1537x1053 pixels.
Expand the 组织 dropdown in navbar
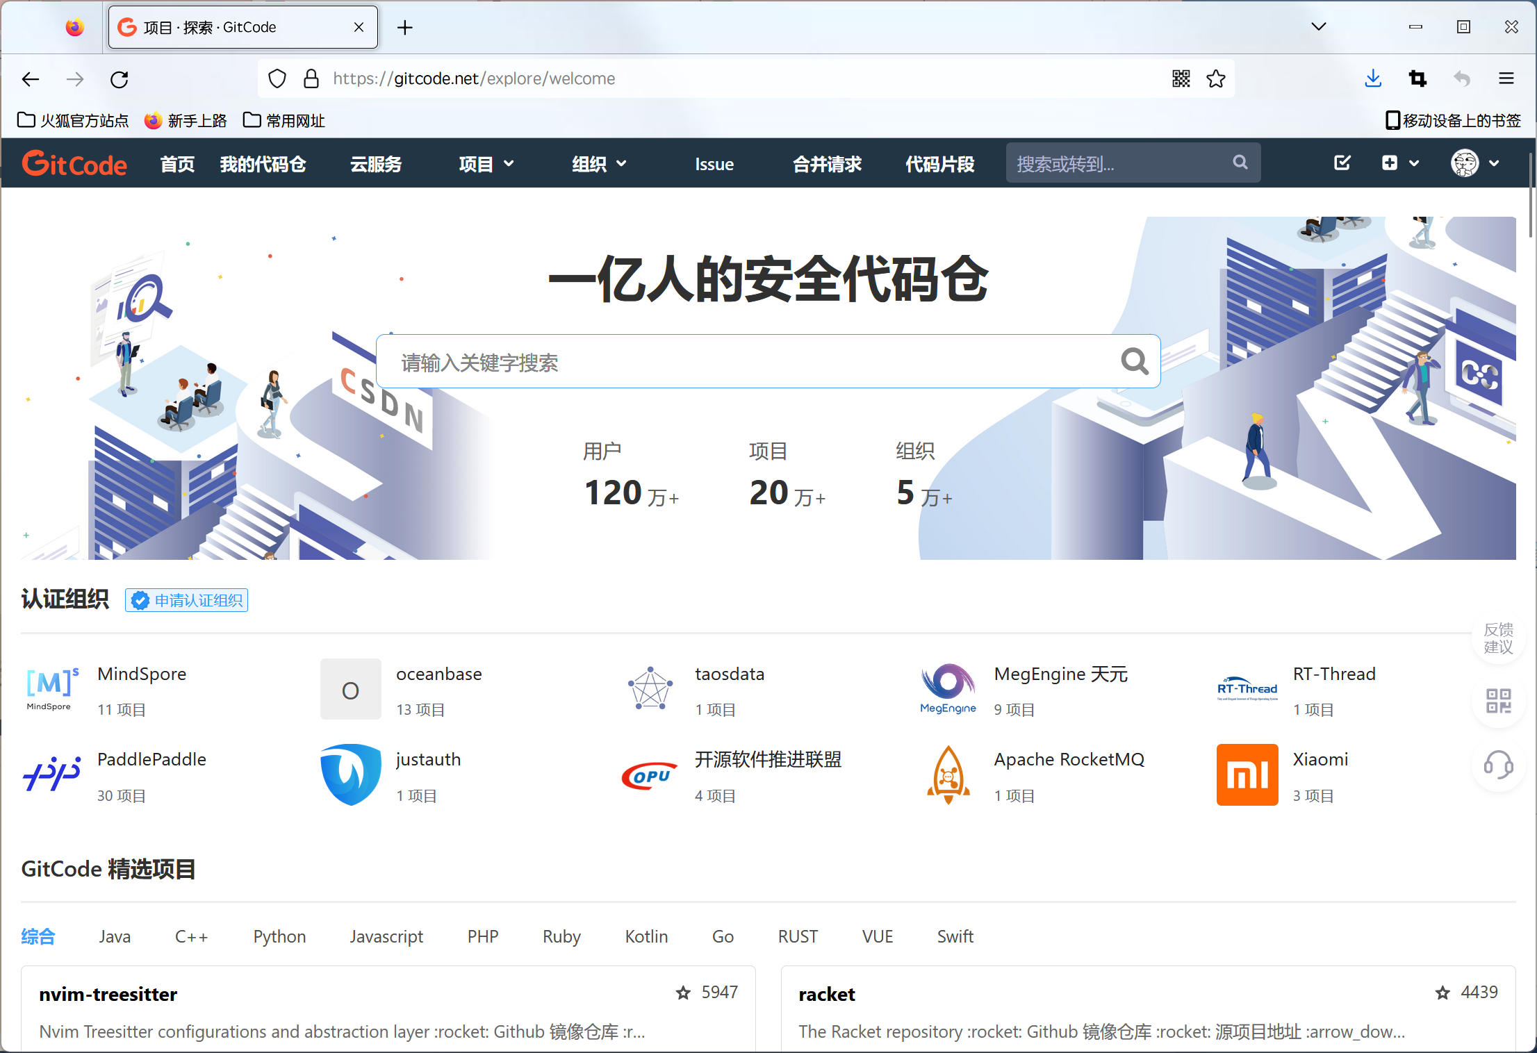click(599, 164)
